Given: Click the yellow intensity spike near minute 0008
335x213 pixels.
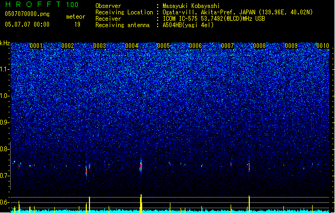Looking at the screenshot, I should tap(249, 204).
